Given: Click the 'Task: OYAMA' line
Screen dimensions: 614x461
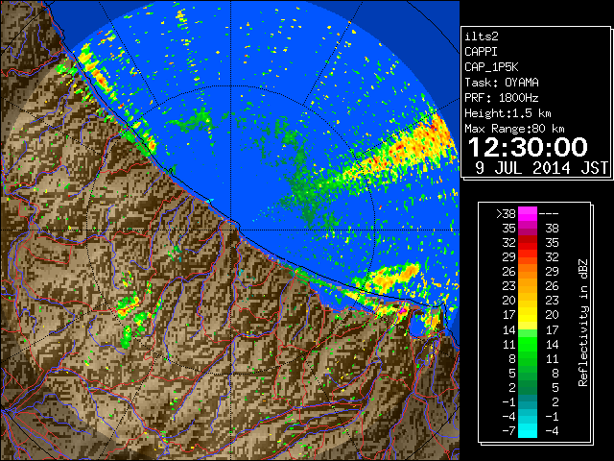Looking at the screenshot, I should coord(502,83).
